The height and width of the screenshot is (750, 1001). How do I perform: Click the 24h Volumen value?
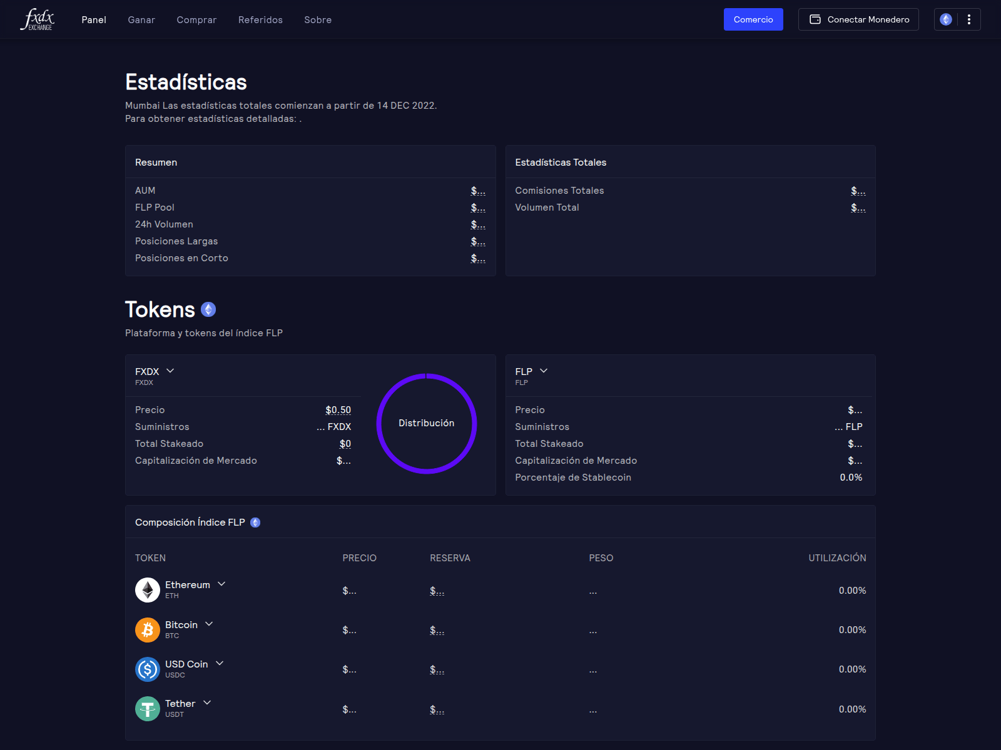(x=478, y=224)
